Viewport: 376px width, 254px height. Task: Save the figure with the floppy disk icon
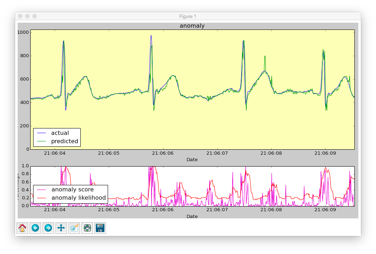point(100,228)
